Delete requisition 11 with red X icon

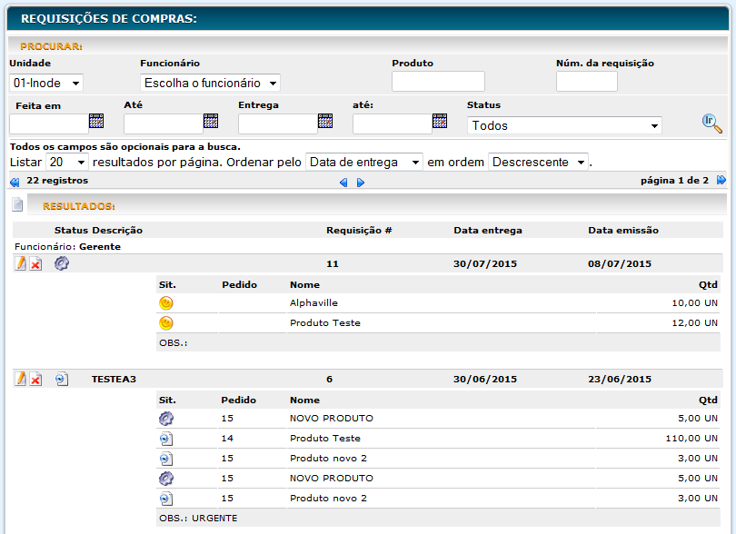(x=35, y=264)
